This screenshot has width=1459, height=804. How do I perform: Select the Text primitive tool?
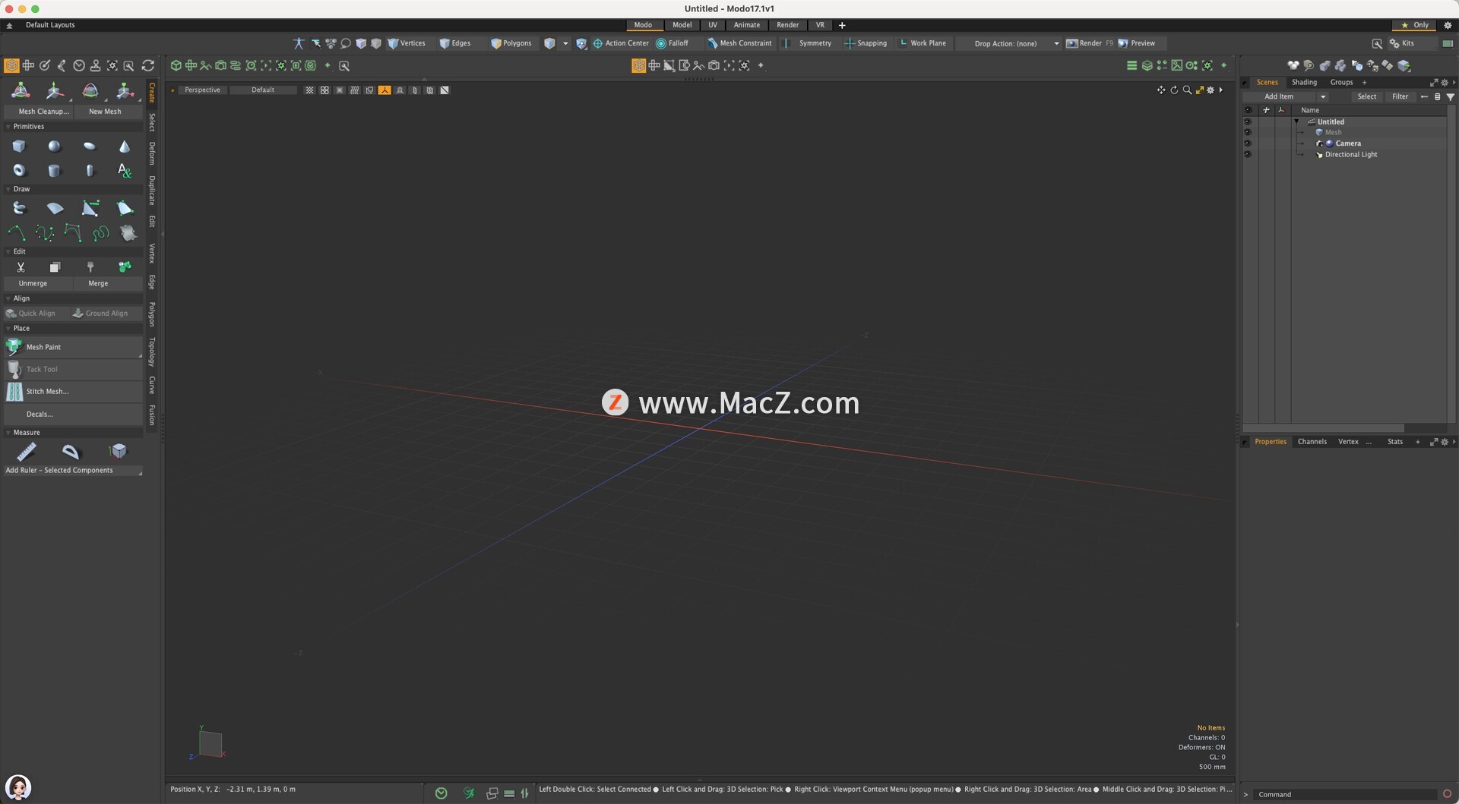[x=125, y=170]
